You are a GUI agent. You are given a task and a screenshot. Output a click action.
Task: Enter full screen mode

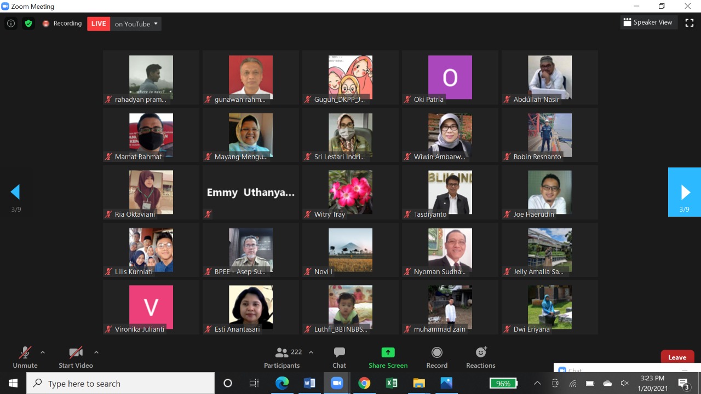tap(689, 22)
